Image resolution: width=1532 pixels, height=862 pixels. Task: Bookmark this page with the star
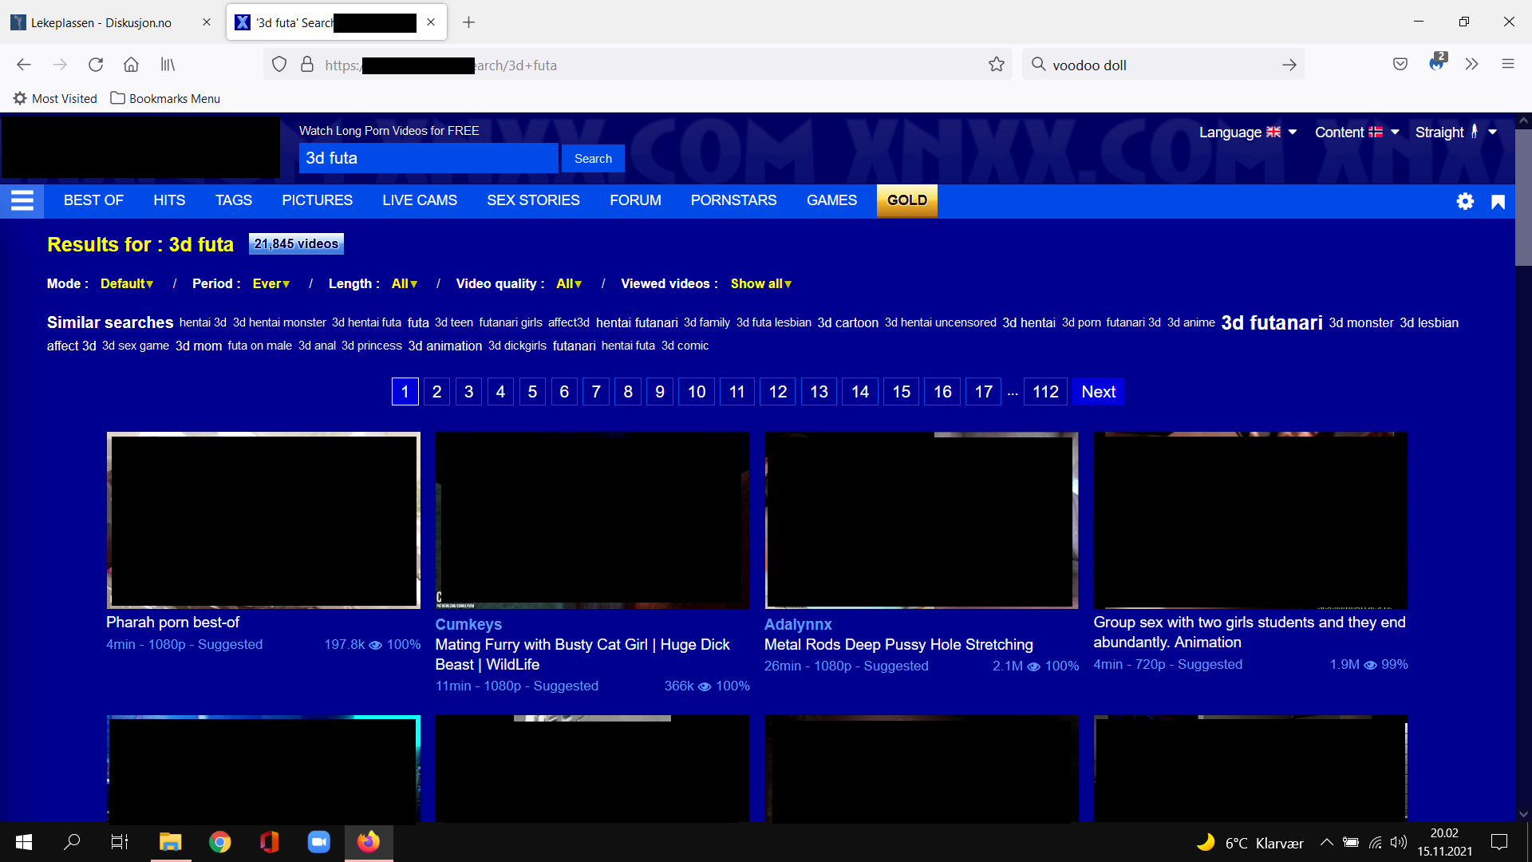coord(997,65)
